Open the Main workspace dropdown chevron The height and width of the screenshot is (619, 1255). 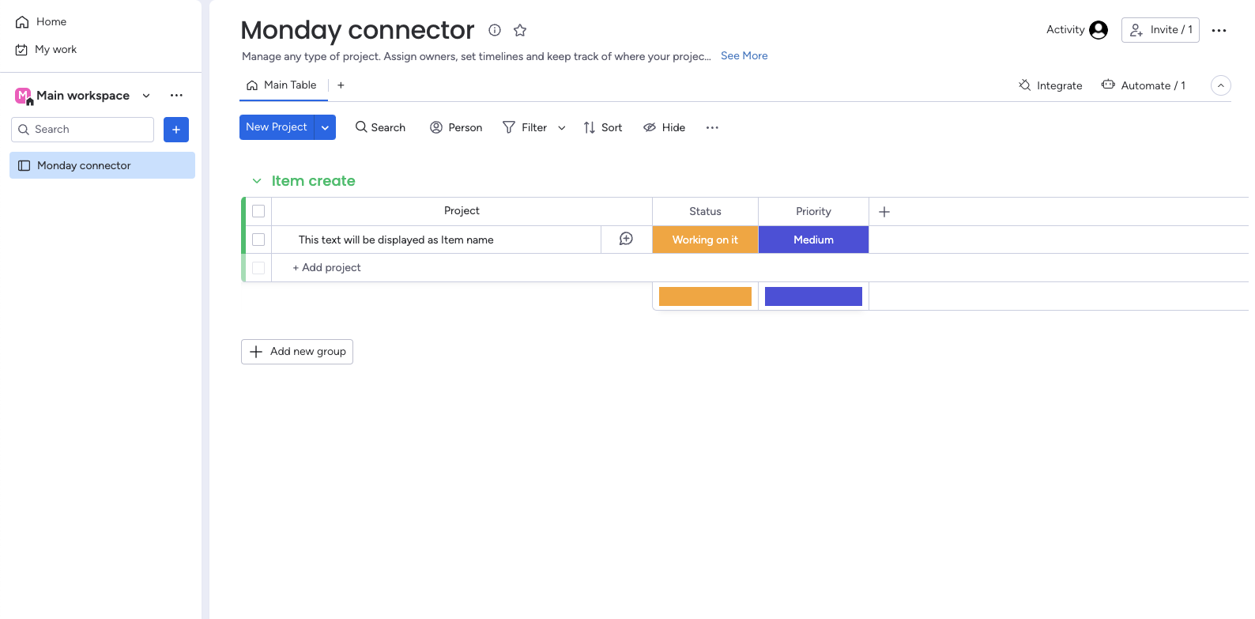pos(146,96)
